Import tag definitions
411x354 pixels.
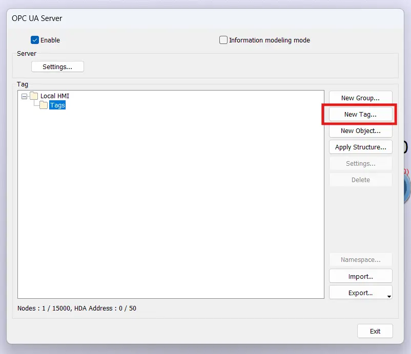point(360,276)
